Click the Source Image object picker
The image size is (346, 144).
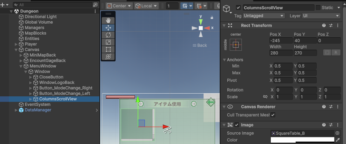click(337, 133)
